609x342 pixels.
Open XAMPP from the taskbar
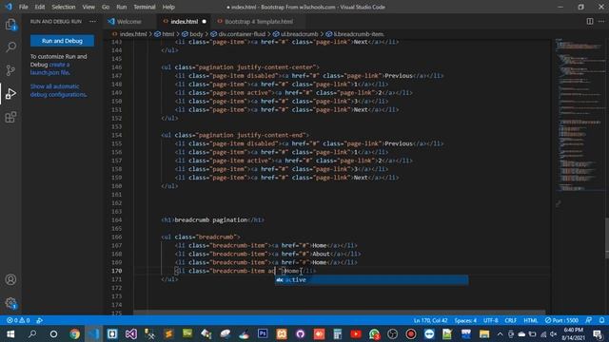point(282,333)
